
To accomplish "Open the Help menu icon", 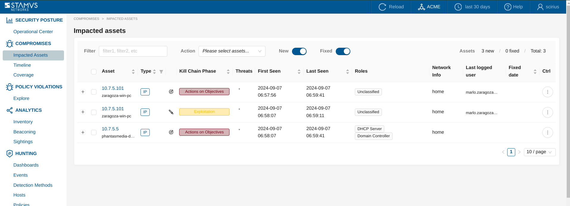I will point(507,7).
